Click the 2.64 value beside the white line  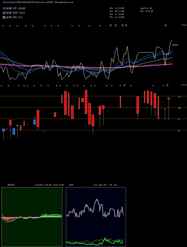point(175,45)
